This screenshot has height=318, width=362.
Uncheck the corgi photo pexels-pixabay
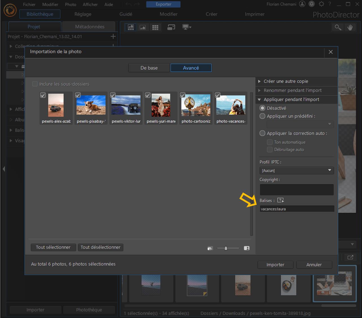pyautogui.click(x=78, y=95)
